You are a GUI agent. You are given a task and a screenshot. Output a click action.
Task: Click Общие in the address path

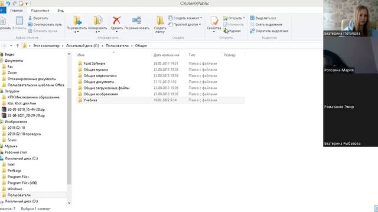(141, 46)
